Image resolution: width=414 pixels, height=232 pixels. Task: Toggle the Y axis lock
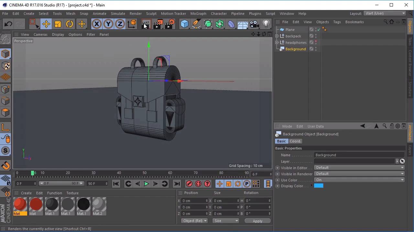coord(108,24)
